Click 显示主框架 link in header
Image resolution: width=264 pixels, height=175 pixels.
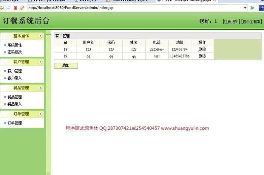click(251, 21)
